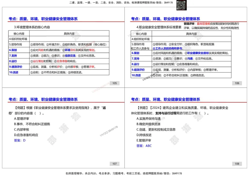The width and height of the screenshot is (249, 176).
Task: Select option B.确定并提供资源
Action: (x=148, y=124)
